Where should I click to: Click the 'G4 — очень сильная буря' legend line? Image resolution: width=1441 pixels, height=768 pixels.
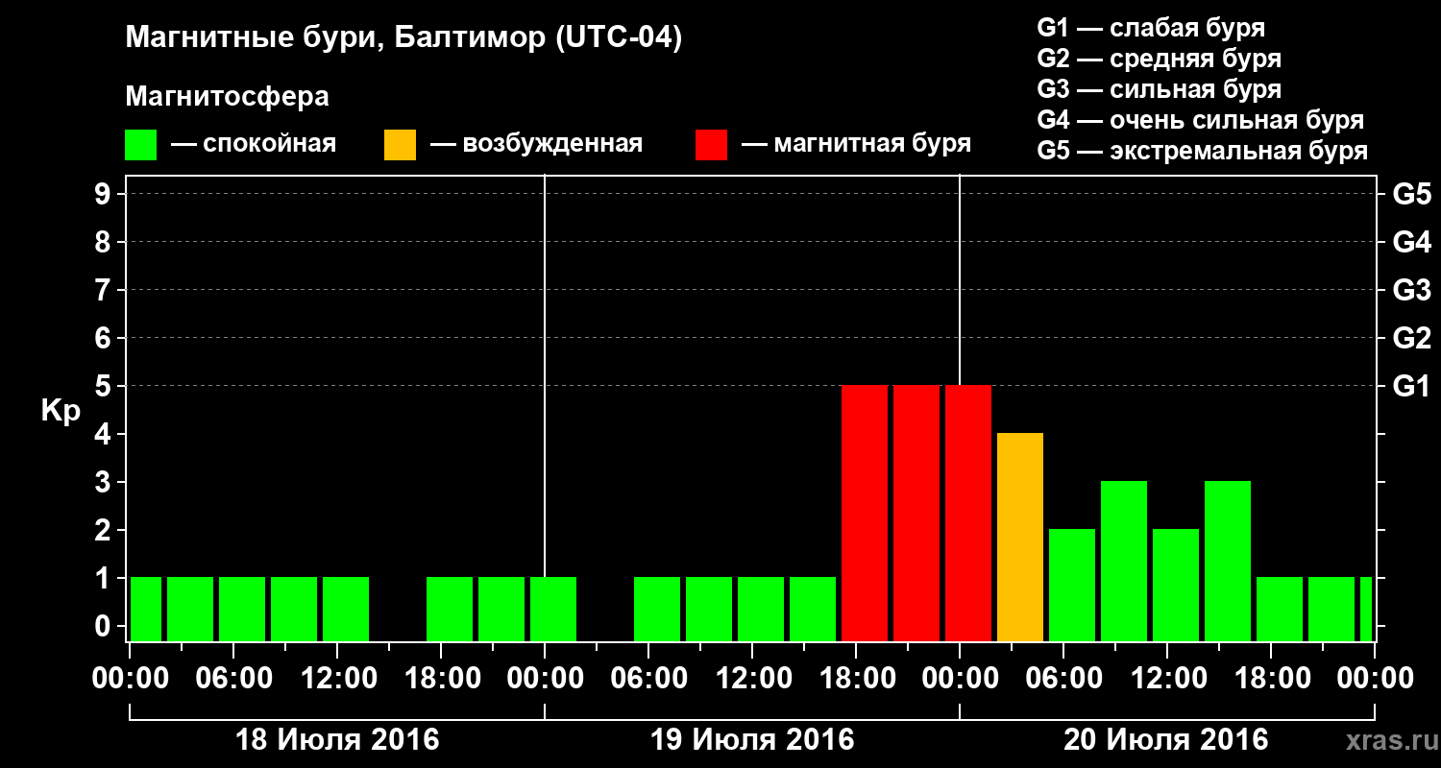pos(1201,120)
